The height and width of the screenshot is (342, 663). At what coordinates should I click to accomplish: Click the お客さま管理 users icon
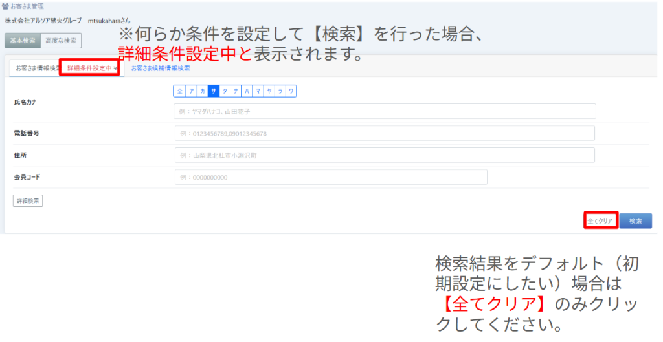click(6, 6)
